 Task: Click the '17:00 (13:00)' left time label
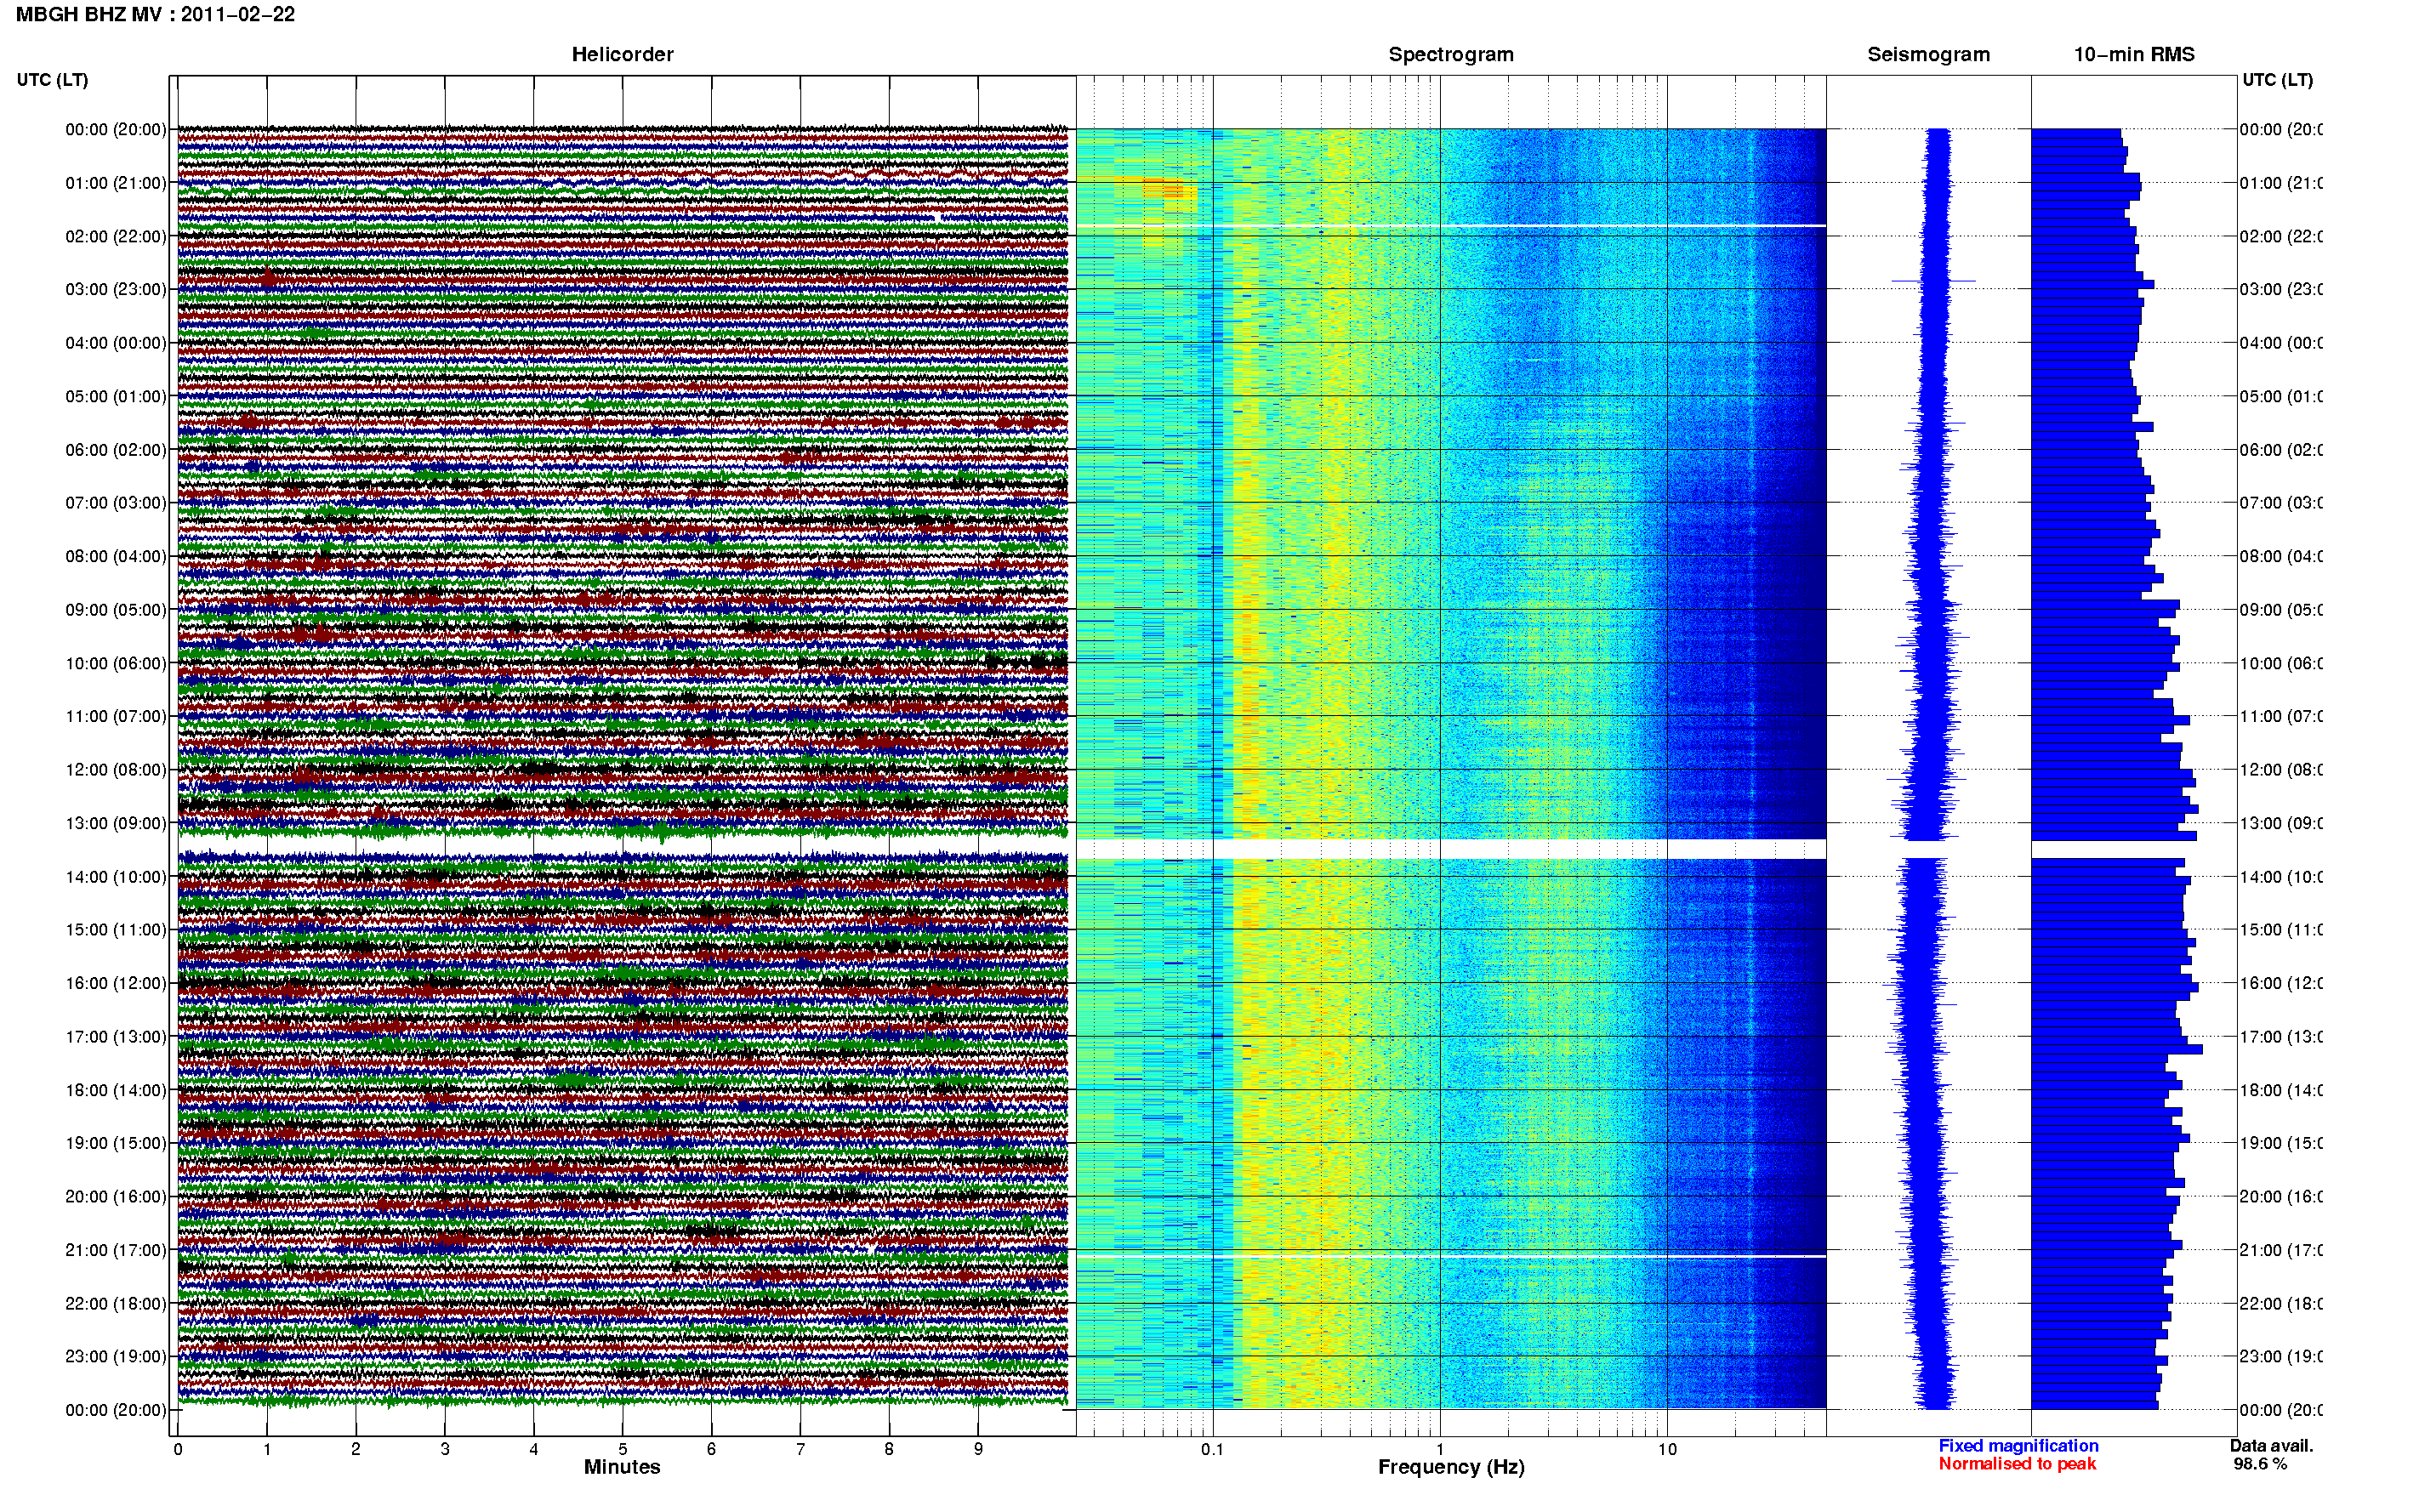click(116, 1037)
